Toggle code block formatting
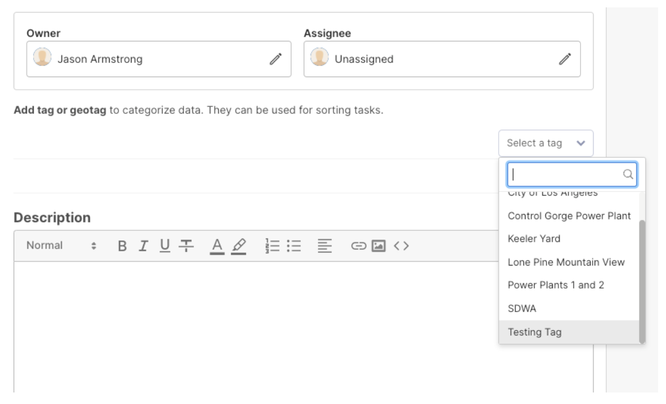 (x=401, y=246)
